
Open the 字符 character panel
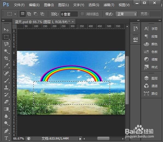pos(151,28)
